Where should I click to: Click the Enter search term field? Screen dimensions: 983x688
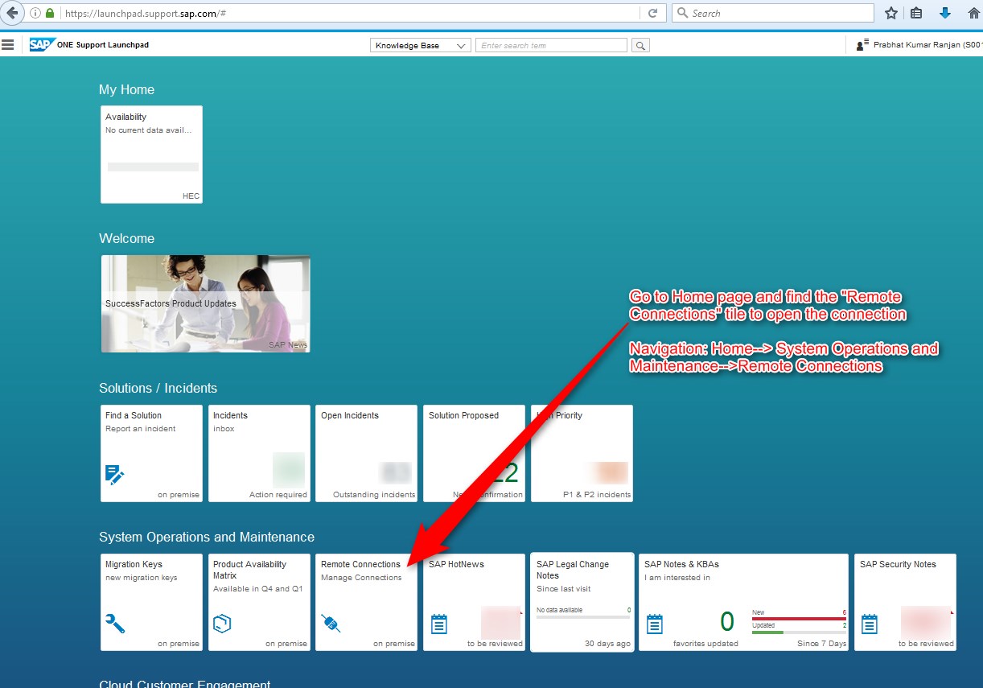coord(552,46)
